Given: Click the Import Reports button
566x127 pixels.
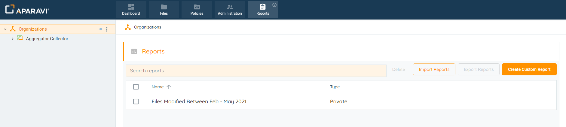Looking at the screenshot, I should [x=434, y=69].
